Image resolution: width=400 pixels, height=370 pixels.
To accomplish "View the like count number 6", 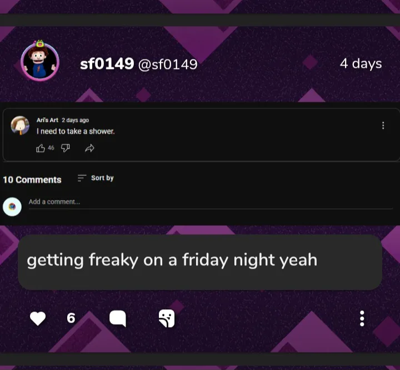I will 71,318.
